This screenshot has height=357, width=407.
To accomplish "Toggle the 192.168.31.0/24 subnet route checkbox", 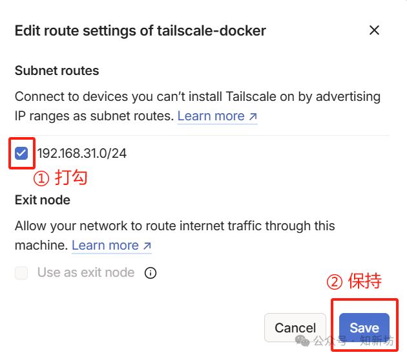I will pos(21,153).
